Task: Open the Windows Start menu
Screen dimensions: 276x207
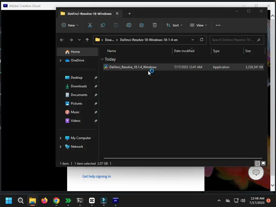Action: 9,201
